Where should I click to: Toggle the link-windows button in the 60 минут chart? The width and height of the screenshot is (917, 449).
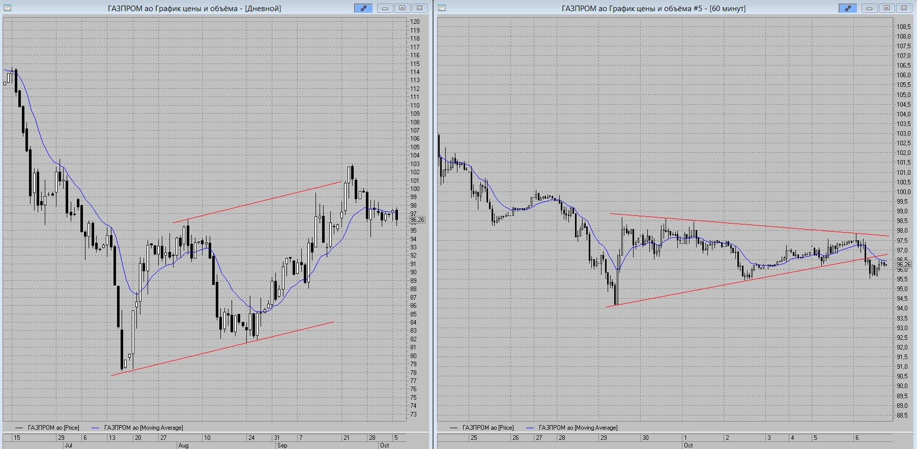(x=848, y=8)
